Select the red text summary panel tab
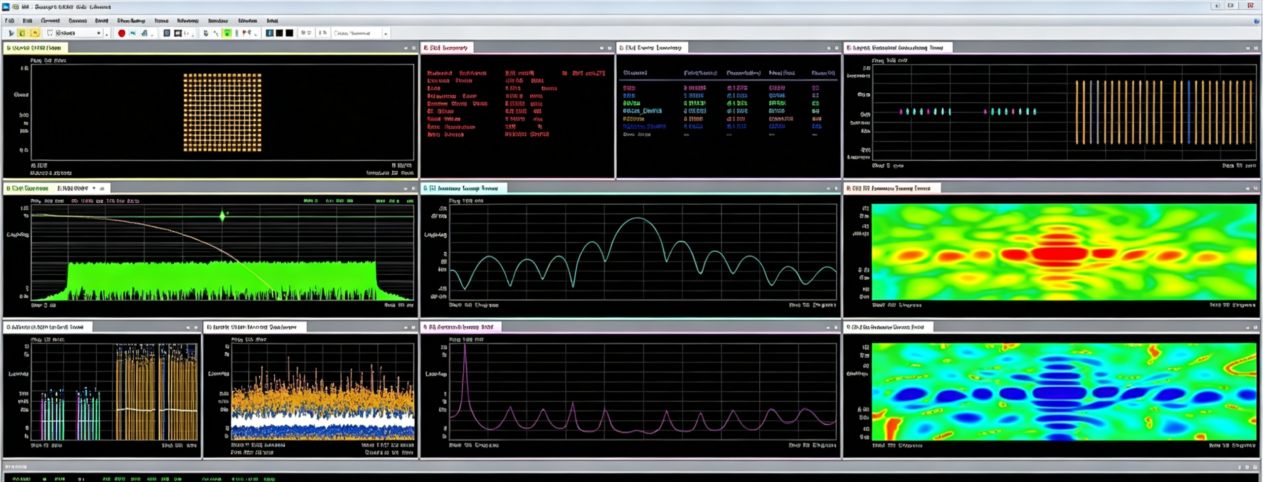 [x=446, y=48]
